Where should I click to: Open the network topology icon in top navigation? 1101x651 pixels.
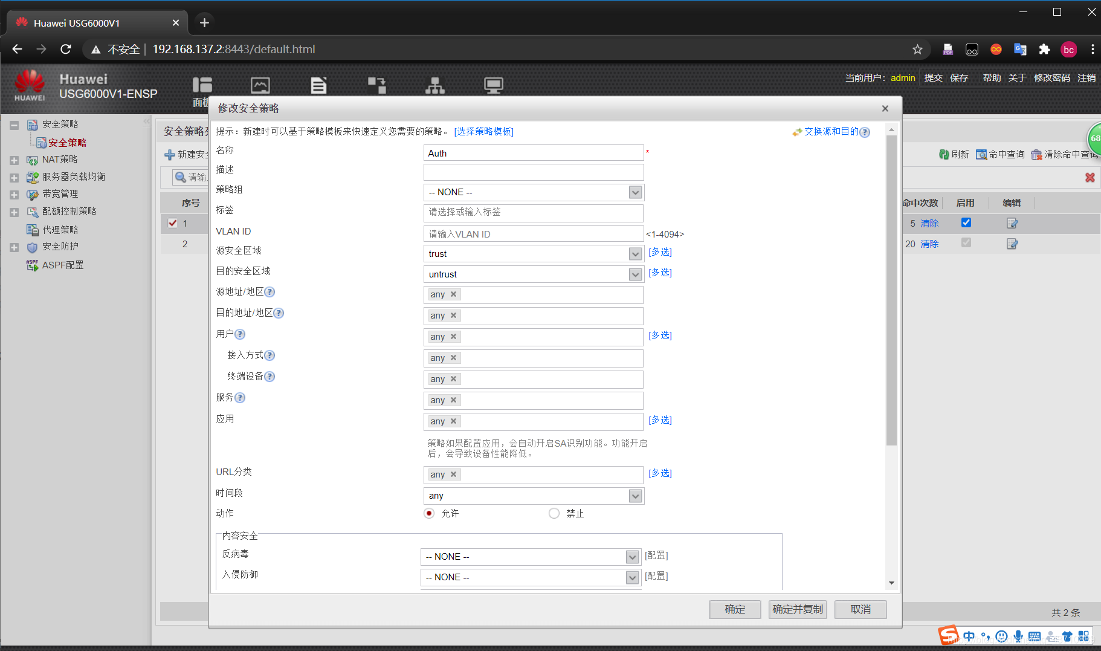click(435, 85)
